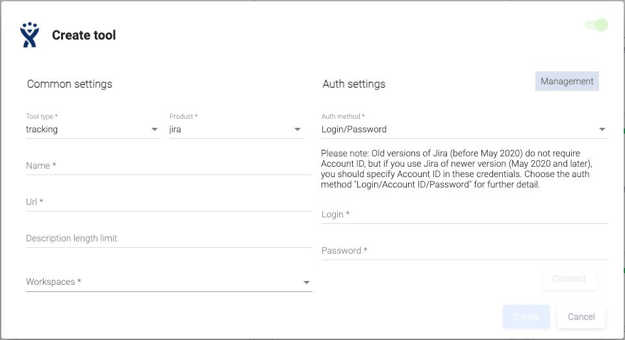
Task: Click into the Url field
Action: point(168,202)
